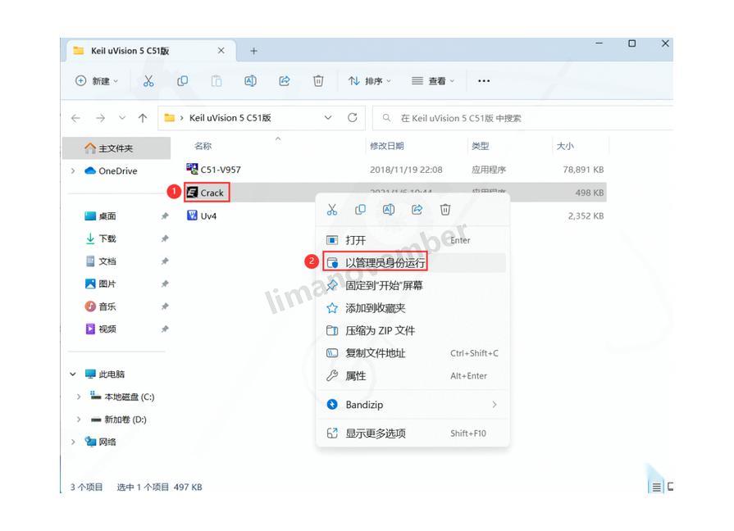The image size is (734, 531).
Task: Sort by the 名称 column header
Action: coord(203,146)
